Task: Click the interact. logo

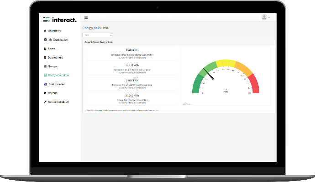Action: pos(60,20)
